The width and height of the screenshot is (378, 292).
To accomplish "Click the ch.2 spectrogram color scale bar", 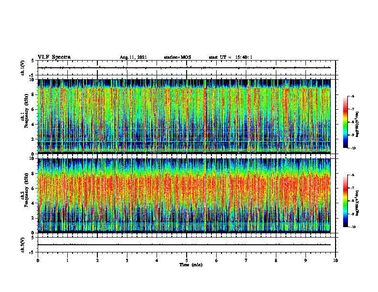I will tap(345, 201).
